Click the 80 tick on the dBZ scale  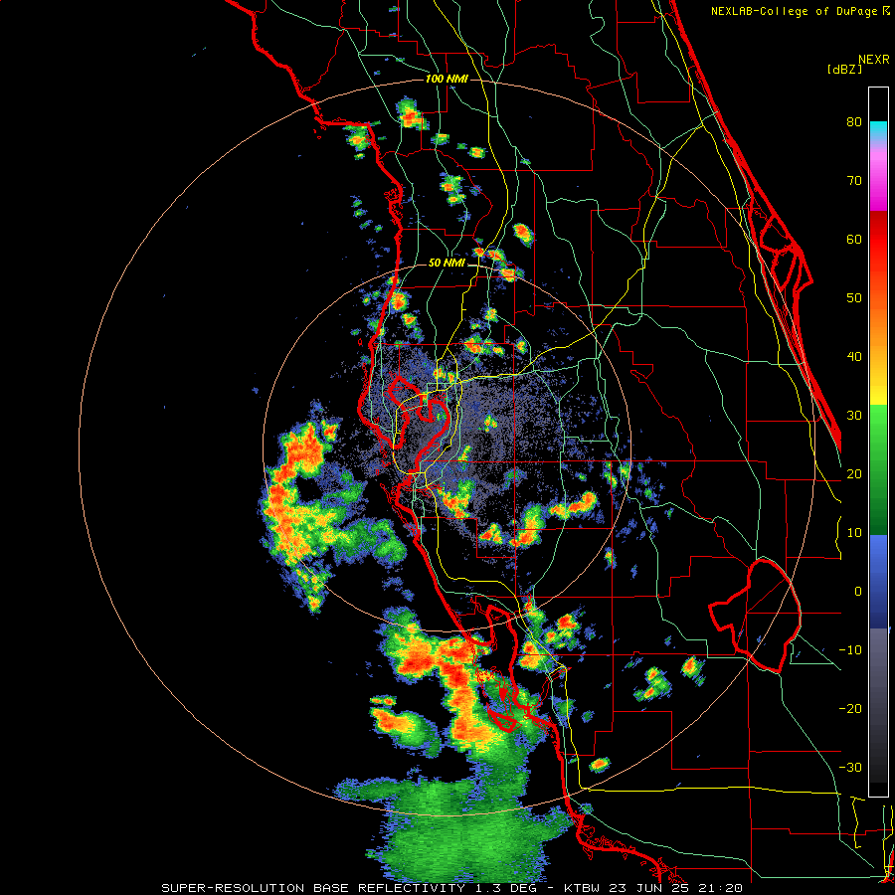pos(854,121)
